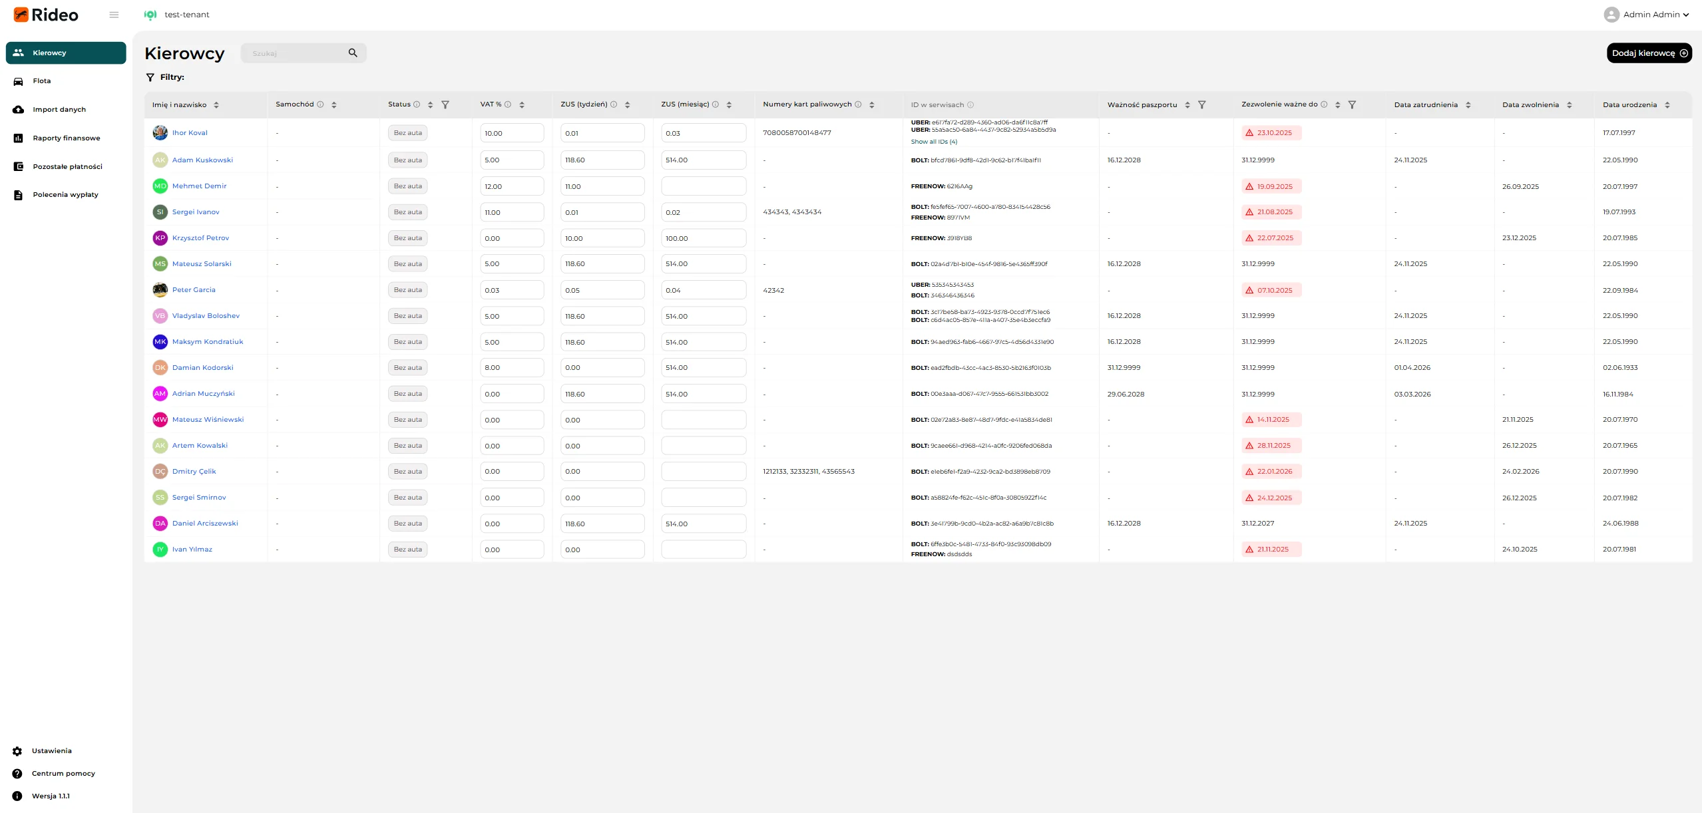The width and height of the screenshot is (1702, 813).
Task: Sort by ZUS (tydzień) column
Action: click(x=628, y=105)
